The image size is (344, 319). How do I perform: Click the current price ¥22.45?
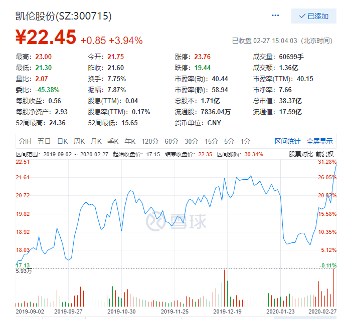(x=46, y=37)
